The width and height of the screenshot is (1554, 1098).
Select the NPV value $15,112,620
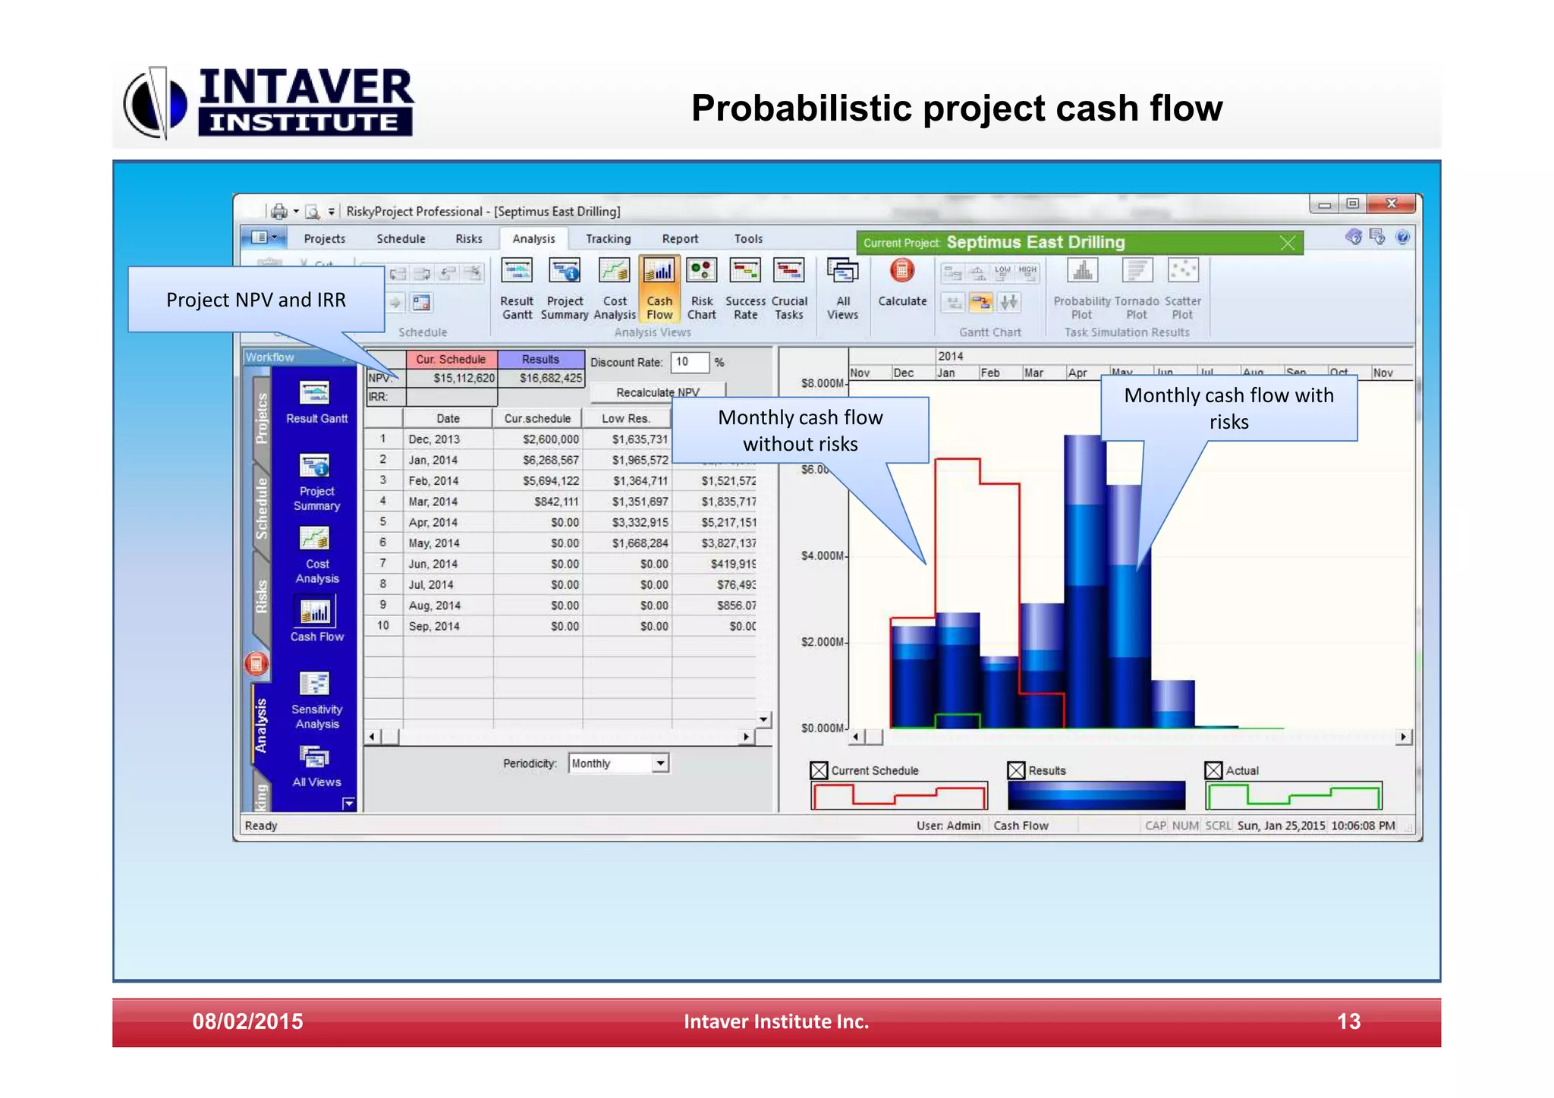tap(451, 378)
